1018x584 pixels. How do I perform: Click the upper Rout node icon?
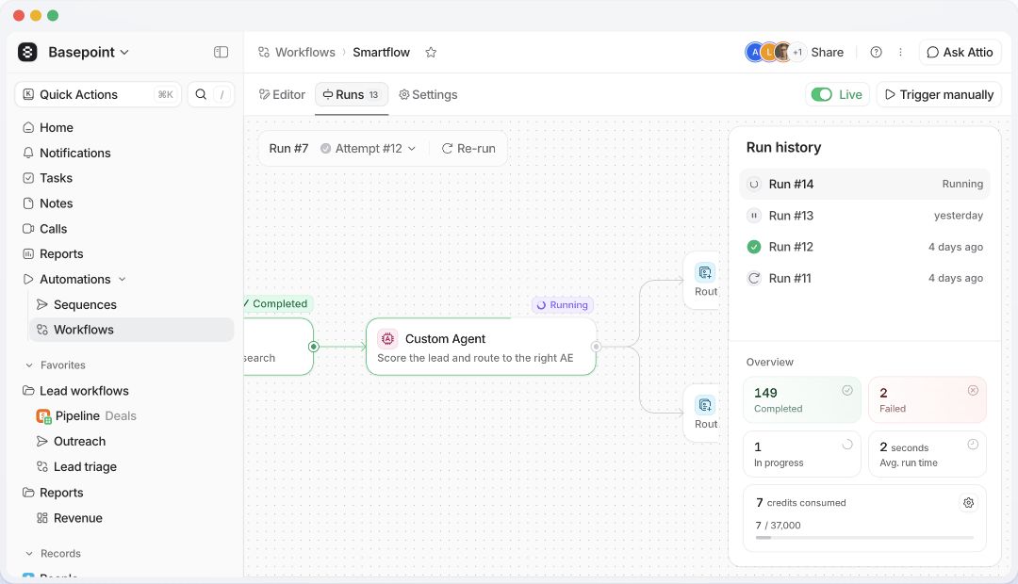(705, 272)
